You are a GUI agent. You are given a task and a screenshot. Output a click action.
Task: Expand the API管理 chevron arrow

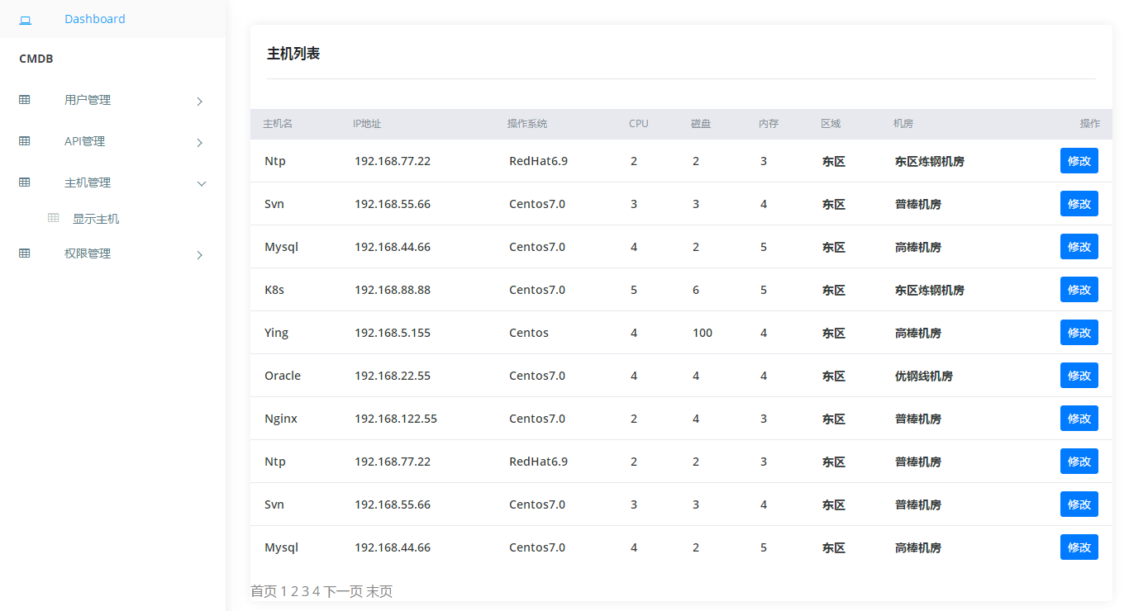tap(200, 143)
